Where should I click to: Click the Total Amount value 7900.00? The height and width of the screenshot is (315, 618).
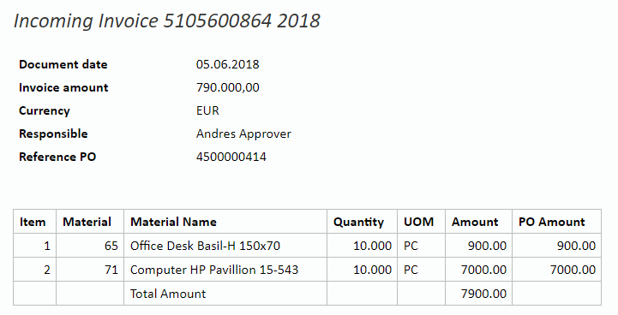click(x=483, y=294)
